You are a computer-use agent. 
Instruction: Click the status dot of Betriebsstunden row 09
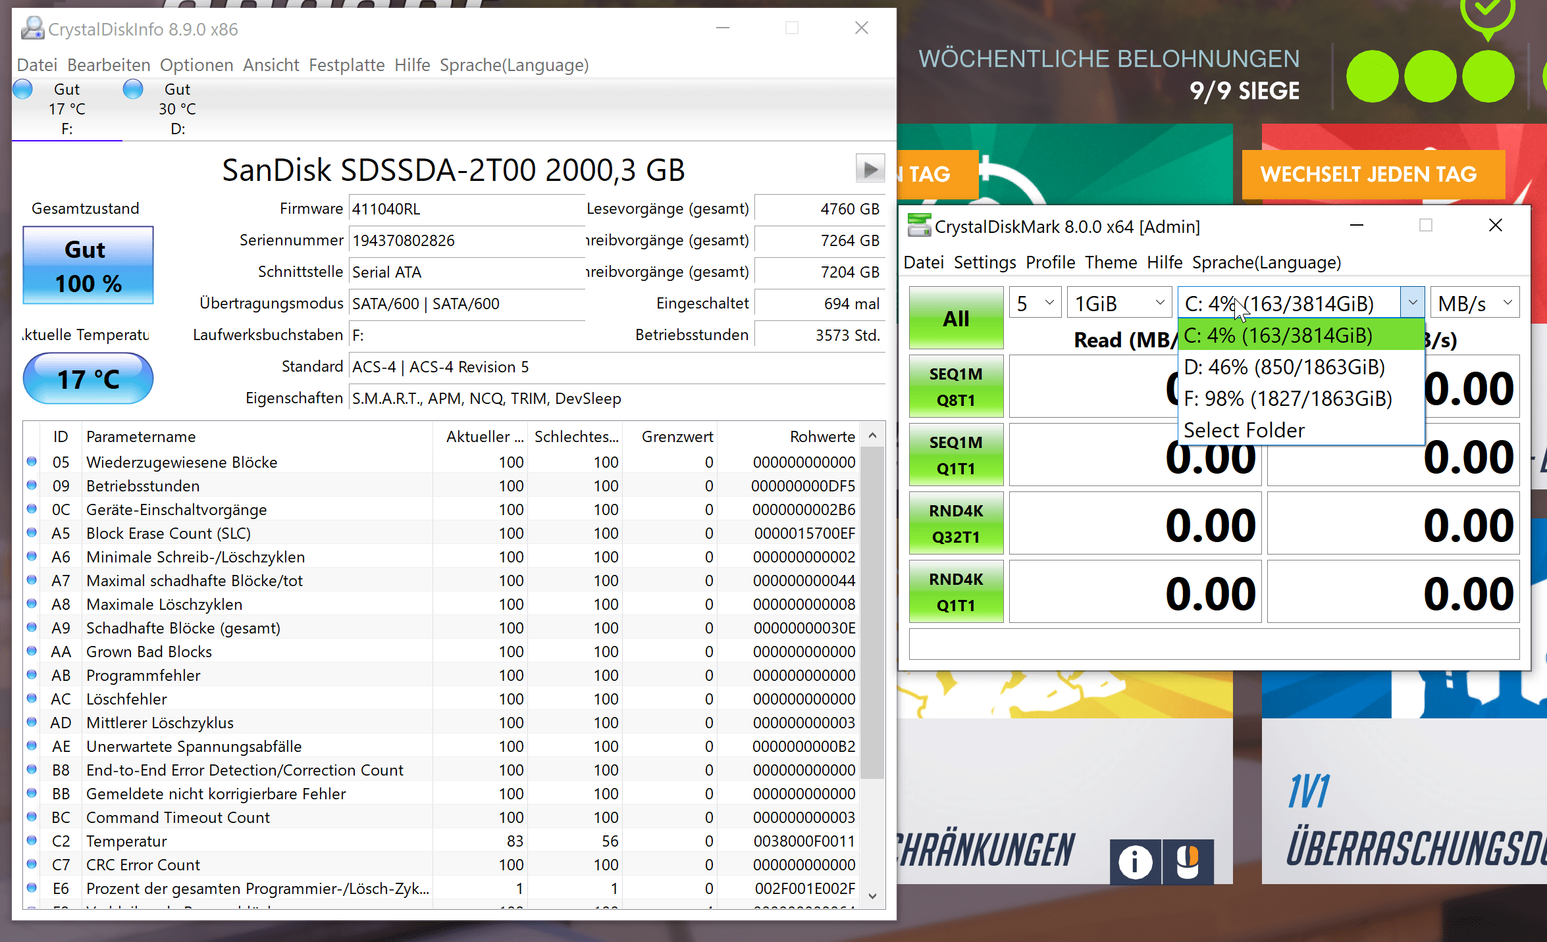(32, 485)
